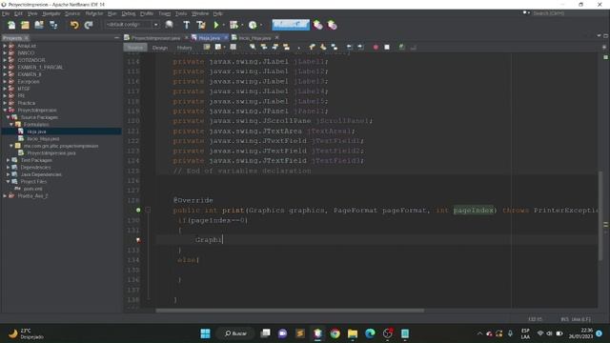Image resolution: width=610 pixels, height=343 pixels.
Task: Expand the Dependencies node
Action: tap(9, 168)
